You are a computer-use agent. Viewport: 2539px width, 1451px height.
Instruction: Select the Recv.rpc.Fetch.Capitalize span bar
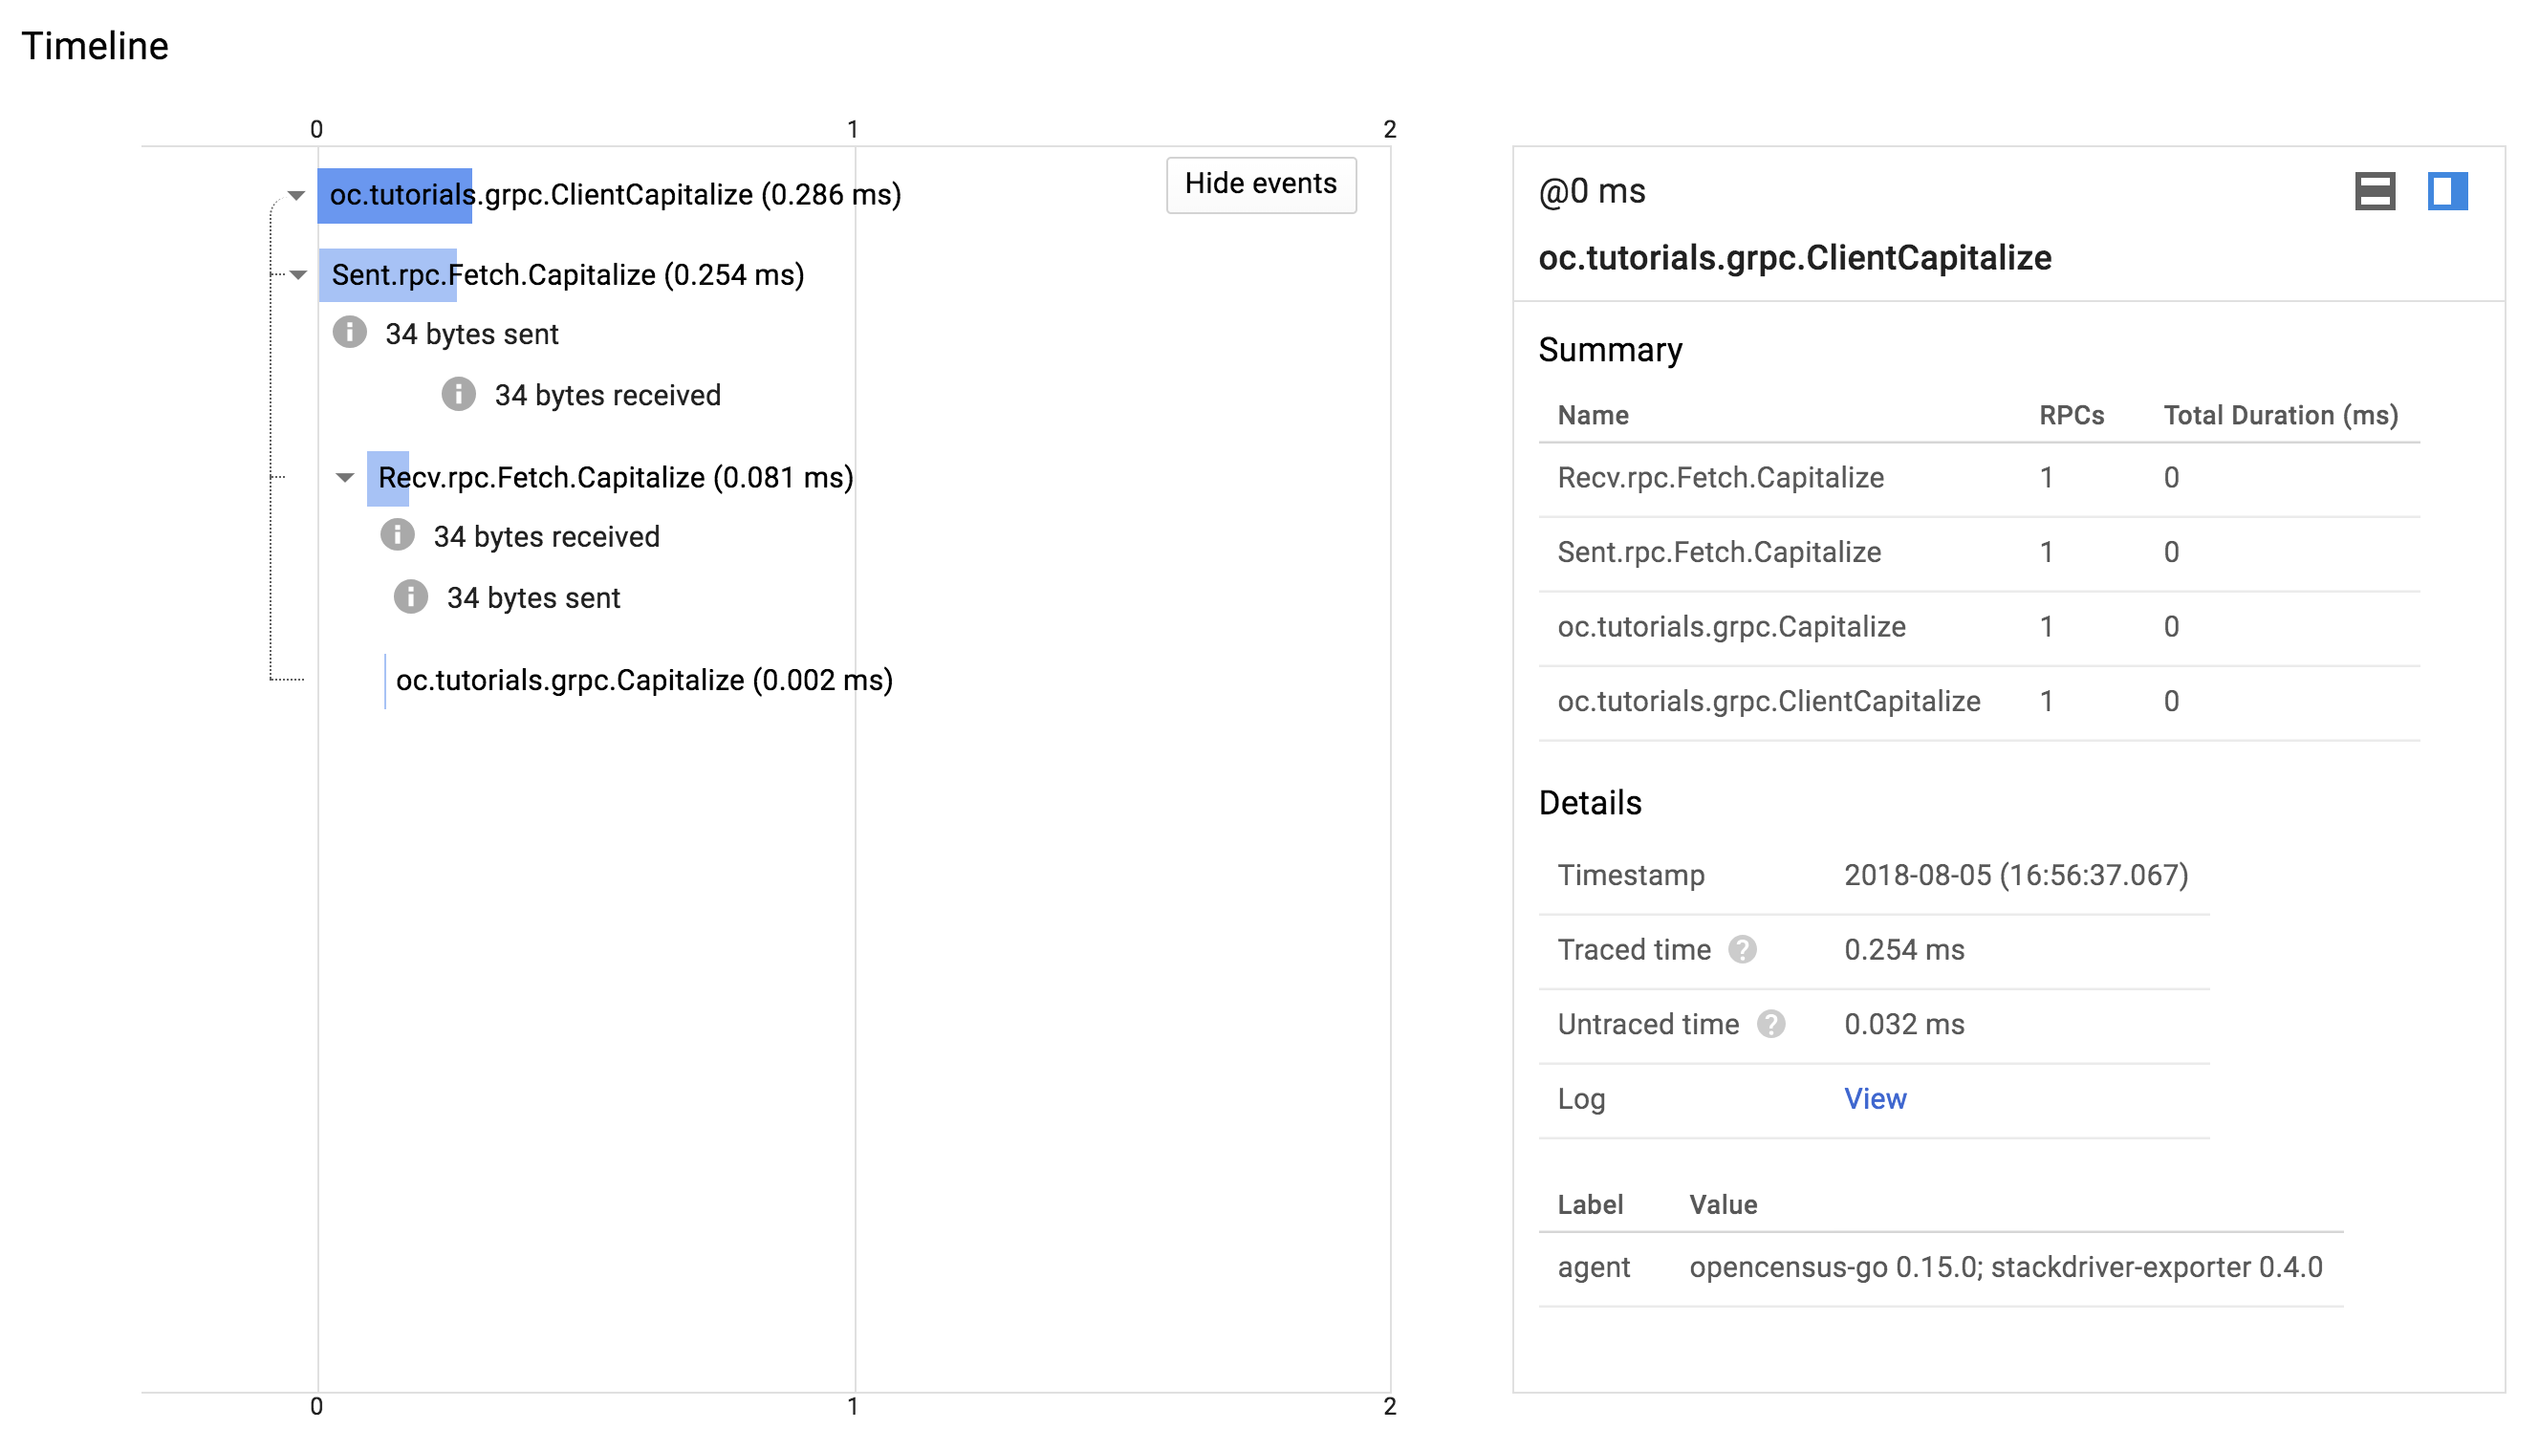click(387, 478)
